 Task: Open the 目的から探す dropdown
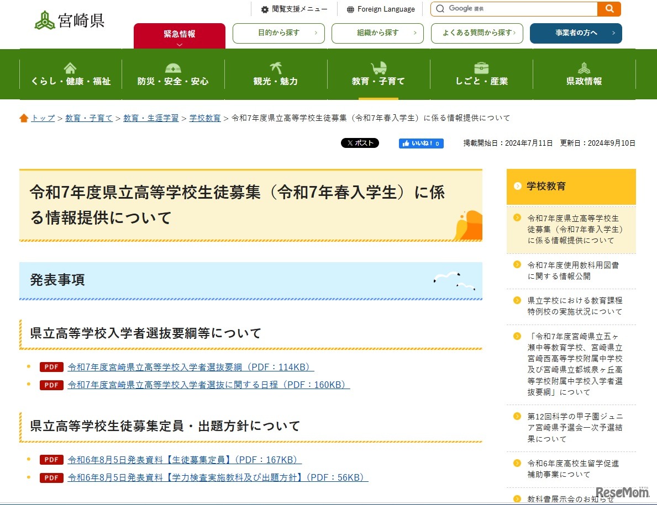pyautogui.click(x=278, y=33)
